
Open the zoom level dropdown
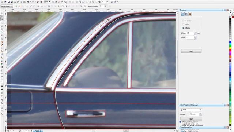click(49, 2)
